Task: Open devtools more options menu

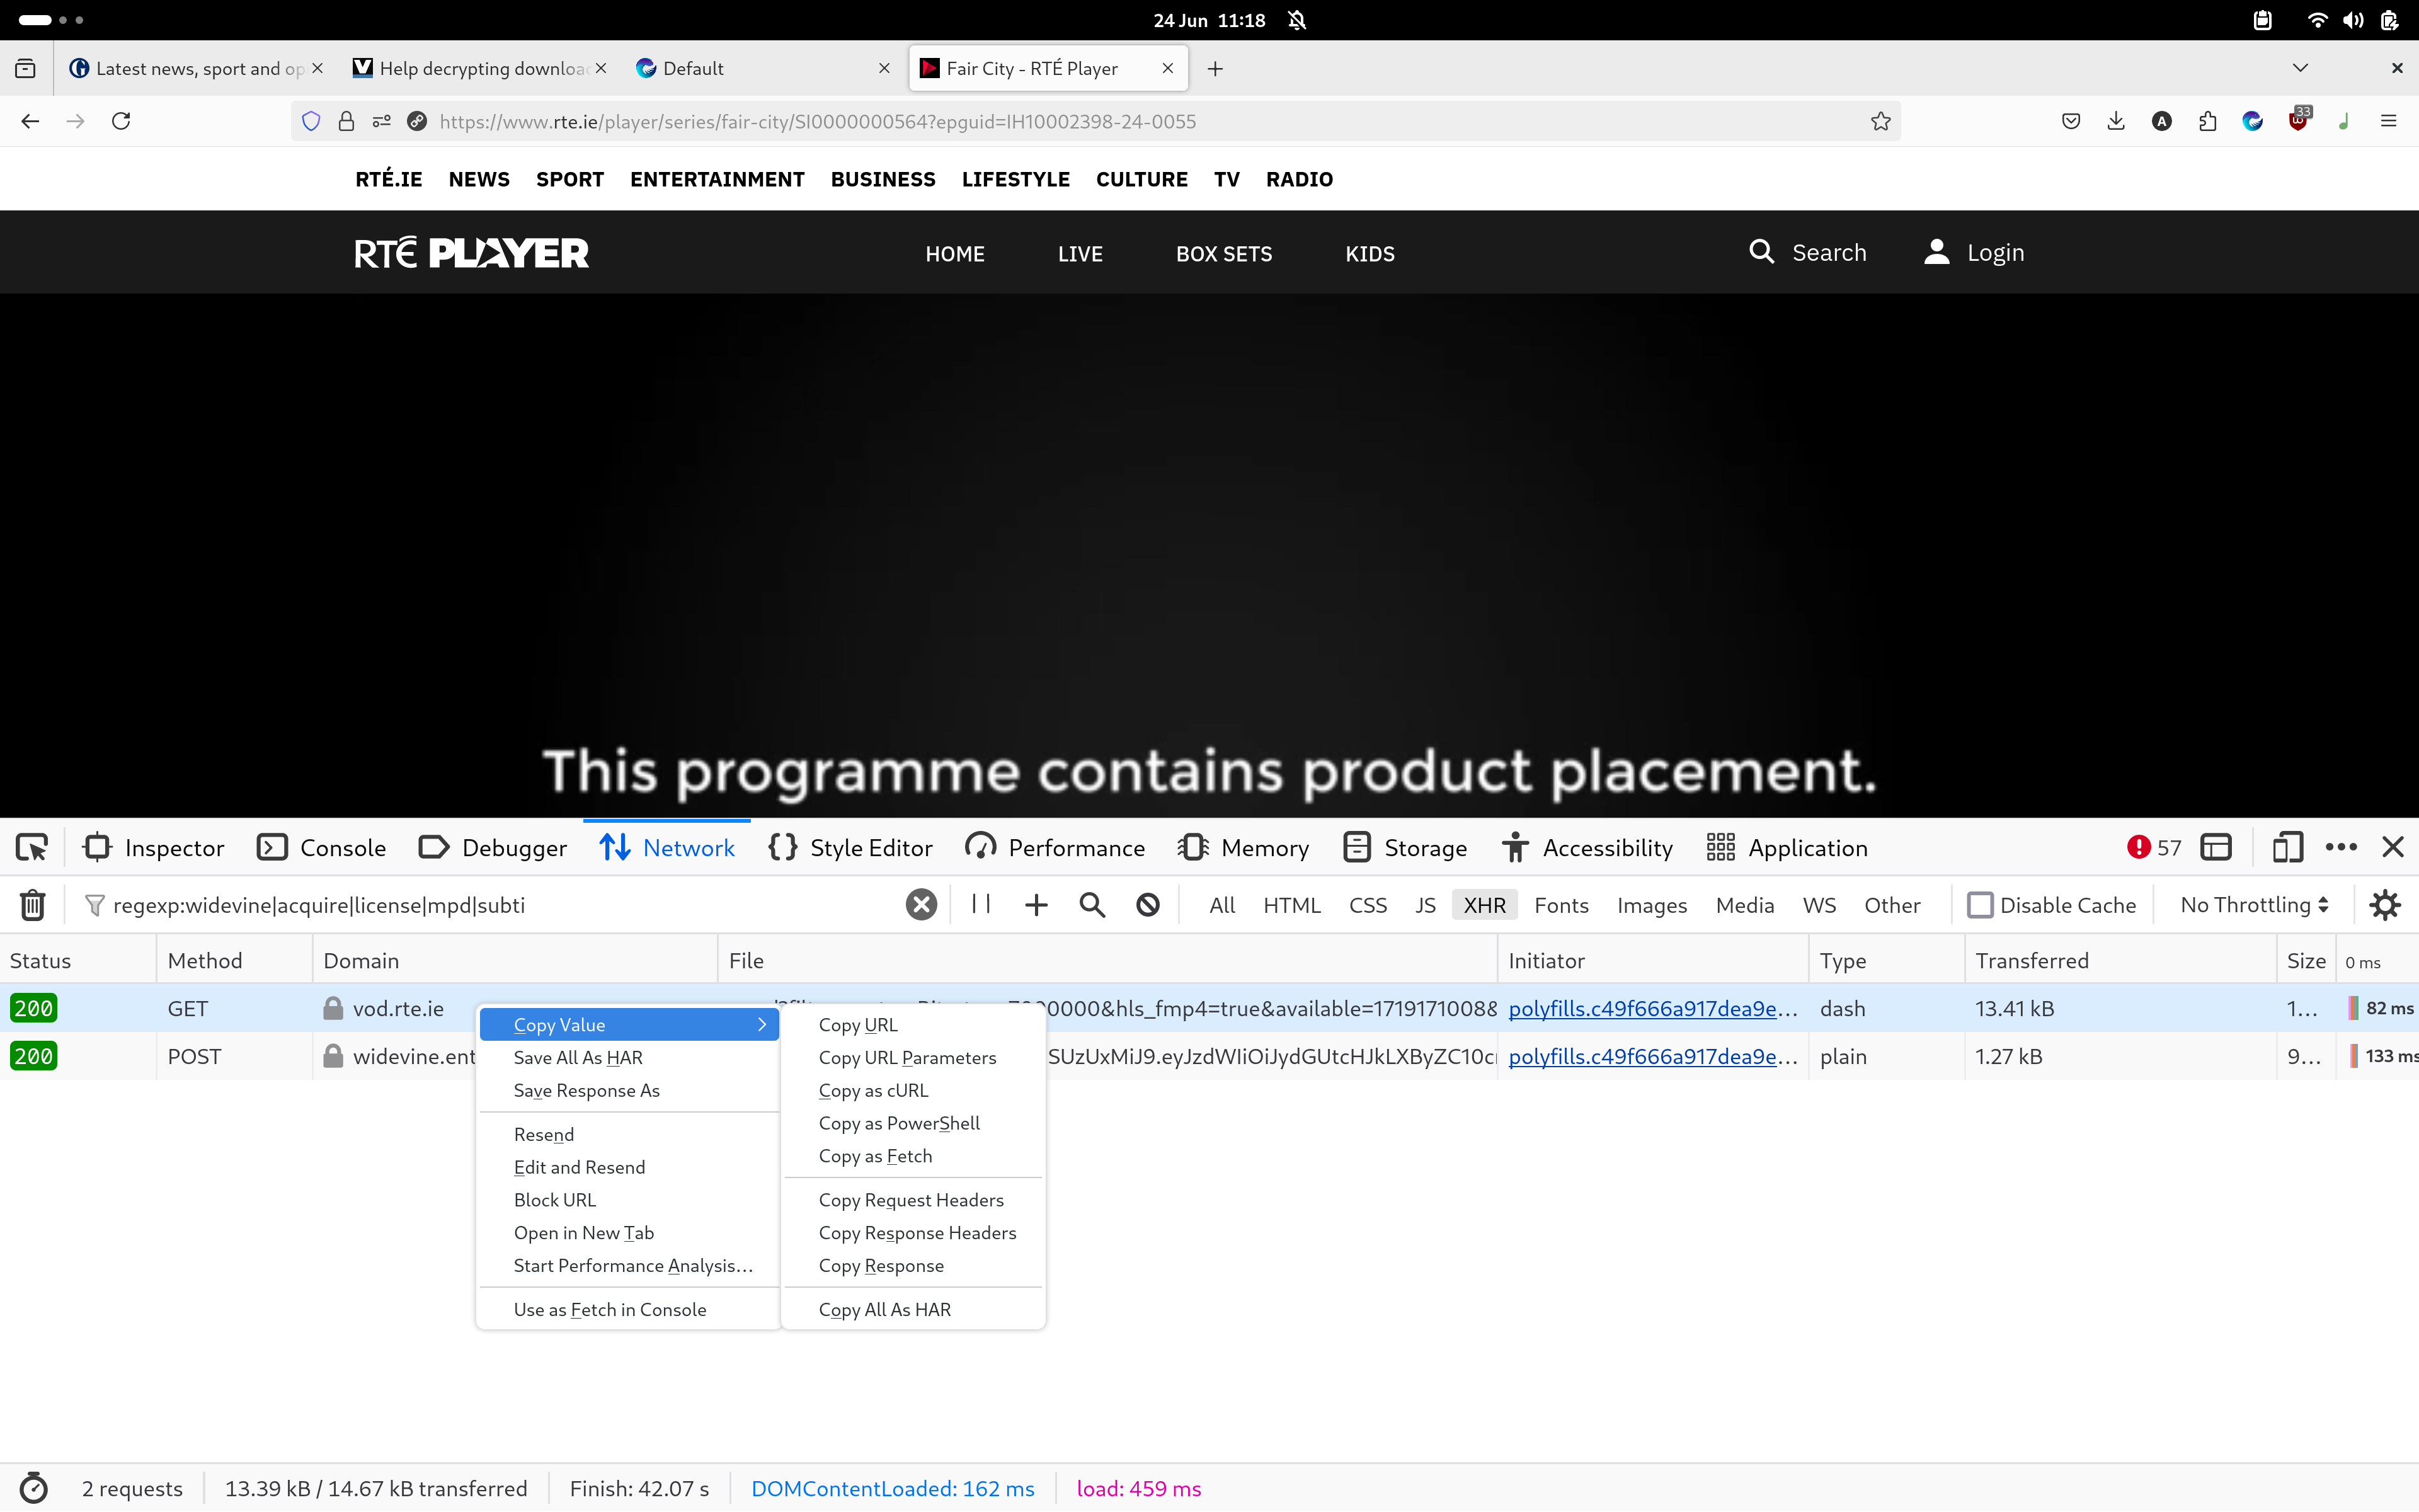Action: point(2341,848)
